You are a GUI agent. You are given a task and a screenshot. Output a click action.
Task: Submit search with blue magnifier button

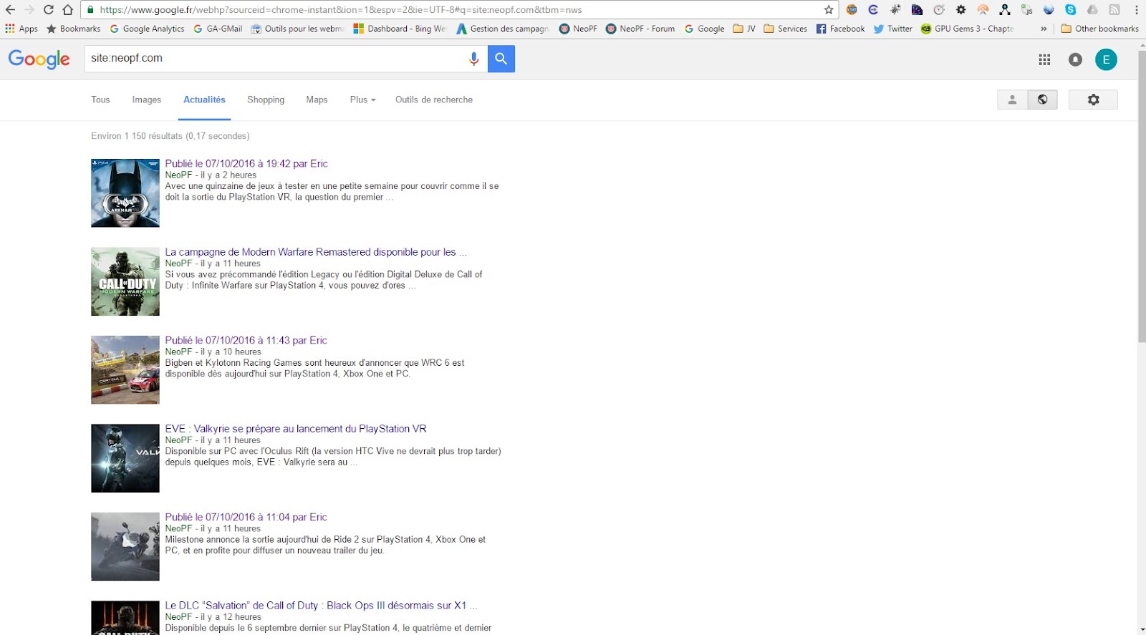[x=501, y=59]
